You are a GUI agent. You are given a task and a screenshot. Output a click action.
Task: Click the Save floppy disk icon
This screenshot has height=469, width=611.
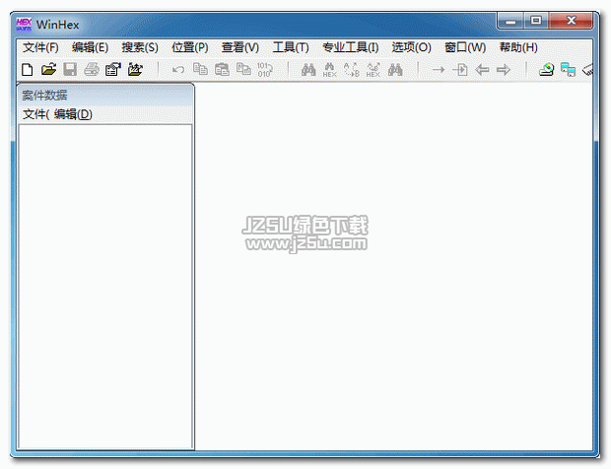(70, 70)
